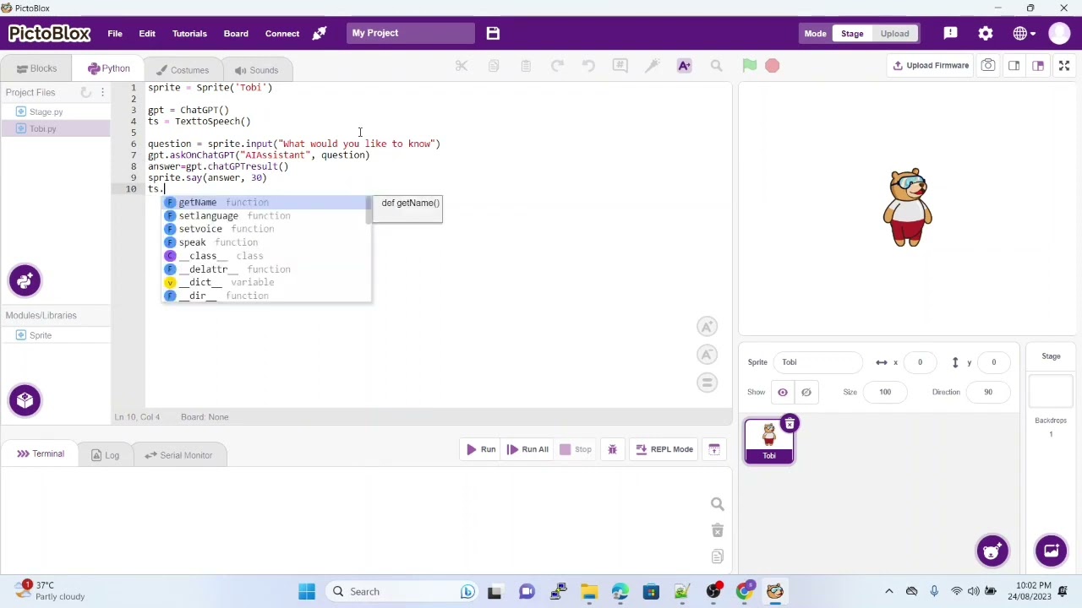
Task: Click the purple A+ font size icon
Action: pyautogui.click(x=685, y=66)
